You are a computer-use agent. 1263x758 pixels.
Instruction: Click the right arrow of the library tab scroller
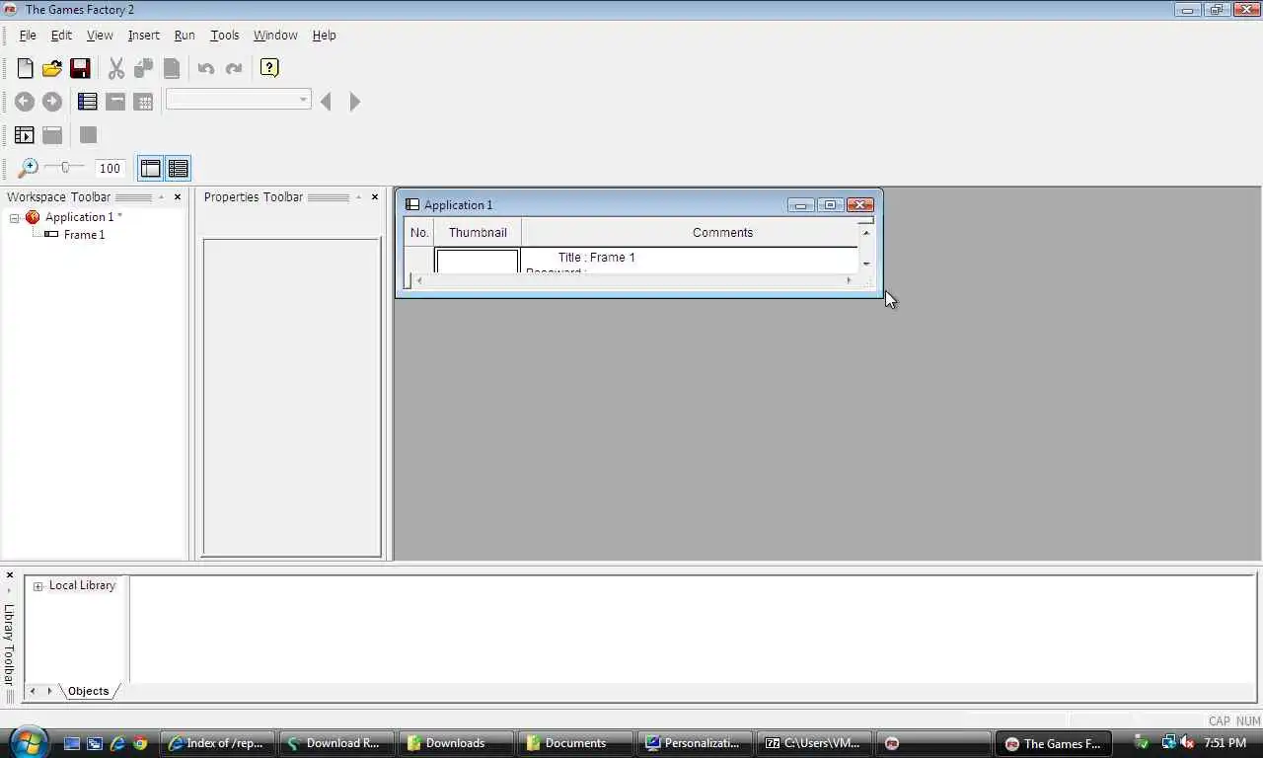click(49, 691)
